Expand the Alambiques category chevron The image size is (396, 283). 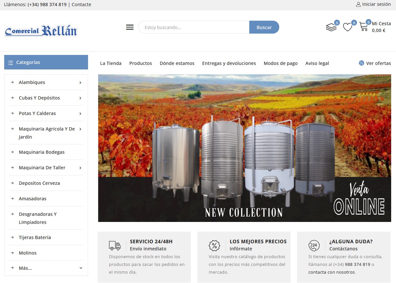point(80,83)
